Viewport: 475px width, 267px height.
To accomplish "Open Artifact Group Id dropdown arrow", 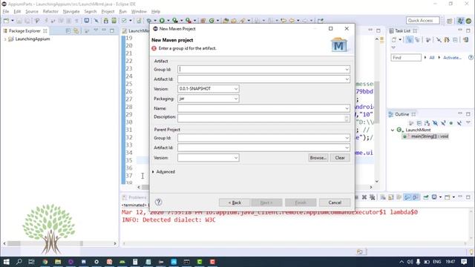I will point(347,69).
